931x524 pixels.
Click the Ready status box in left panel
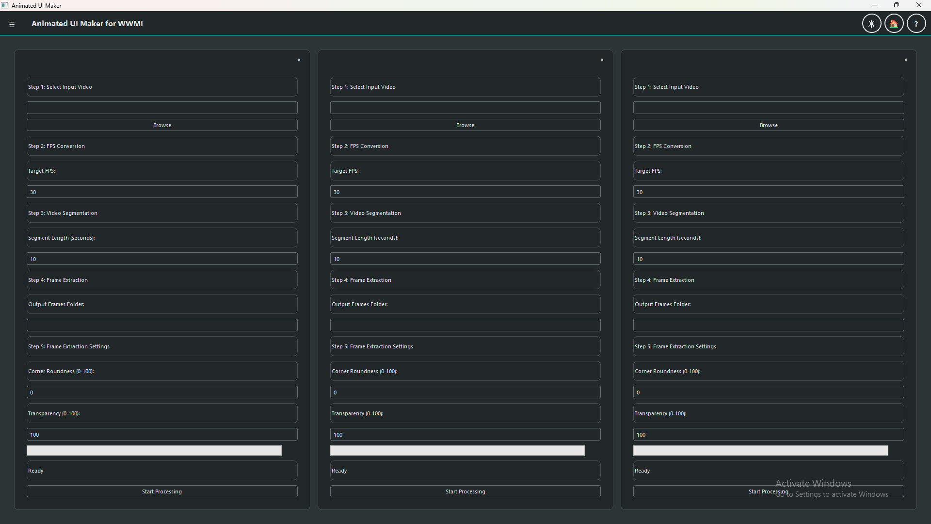click(162, 470)
